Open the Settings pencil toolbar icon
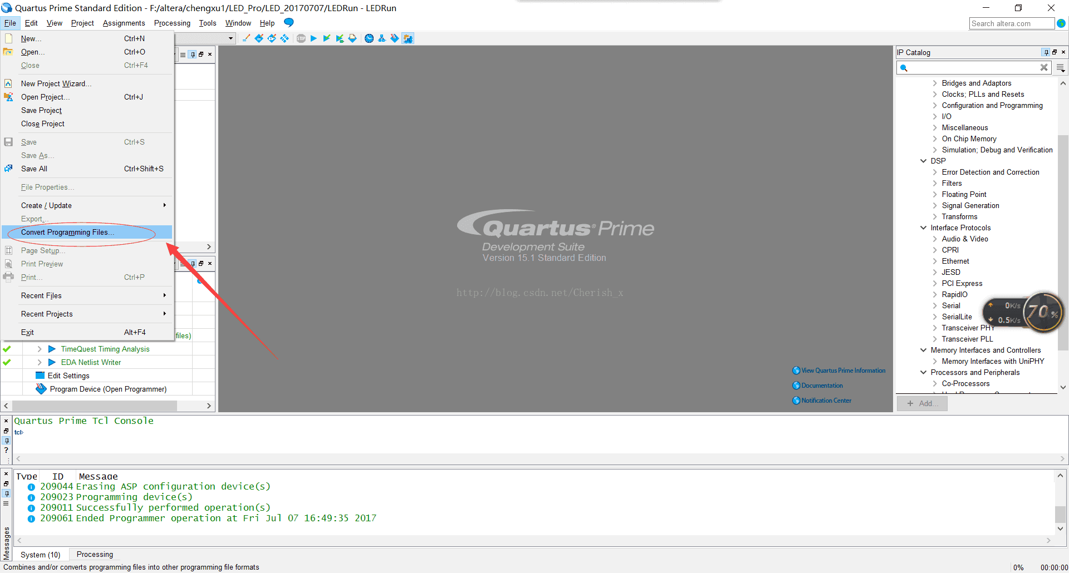Image resolution: width=1069 pixels, height=573 pixels. tap(246, 38)
